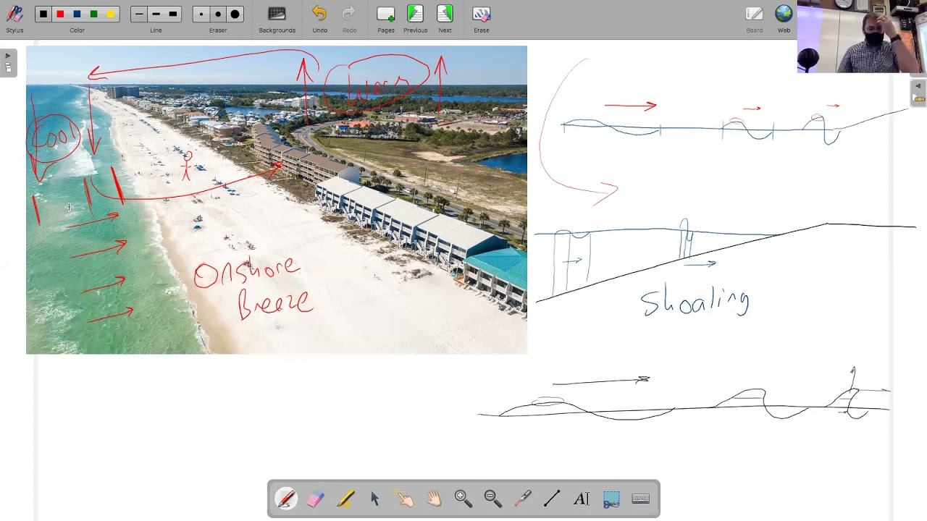
Task: Add a new page with Pages
Action: [386, 19]
